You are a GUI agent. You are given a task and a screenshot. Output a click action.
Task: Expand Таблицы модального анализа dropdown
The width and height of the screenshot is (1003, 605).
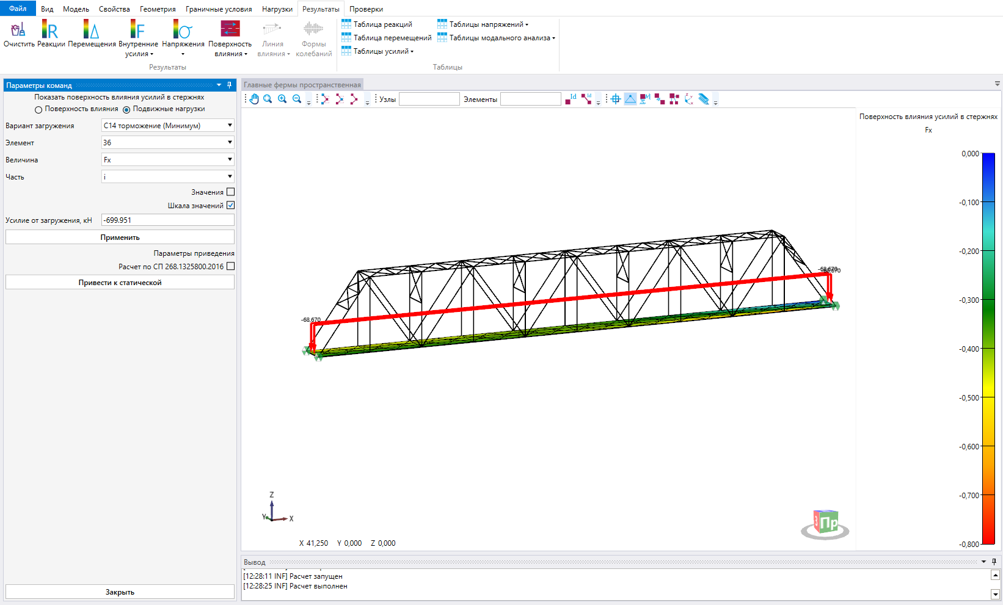tap(496, 38)
